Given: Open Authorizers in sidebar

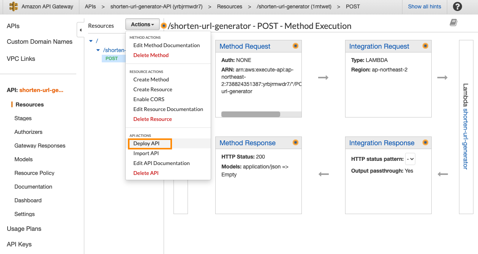Looking at the screenshot, I should [28, 132].
